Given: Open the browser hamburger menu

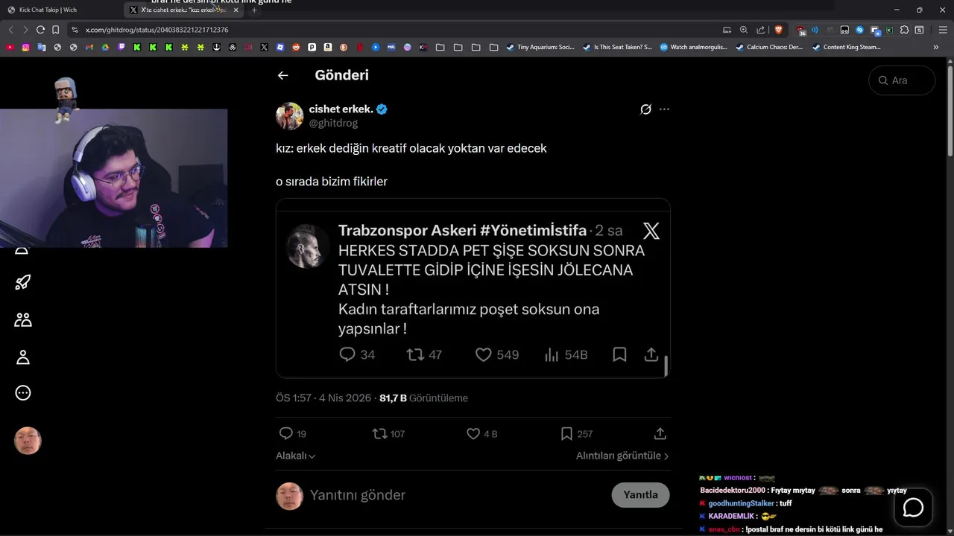Looking at the screenshot, I should point(942,30).
